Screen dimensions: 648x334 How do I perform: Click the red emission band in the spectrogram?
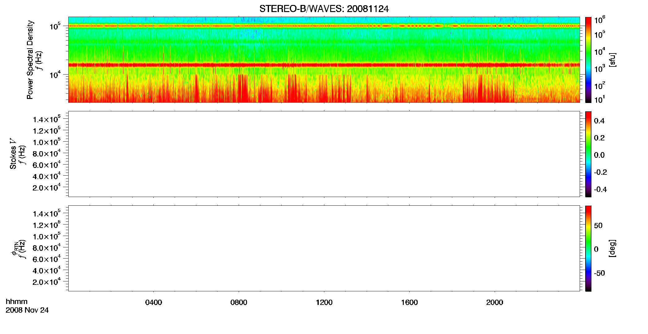[324, 65]
